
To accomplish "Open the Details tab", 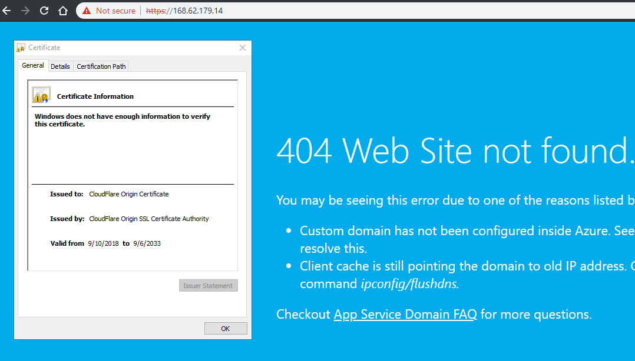I will (x=60, y=66).
